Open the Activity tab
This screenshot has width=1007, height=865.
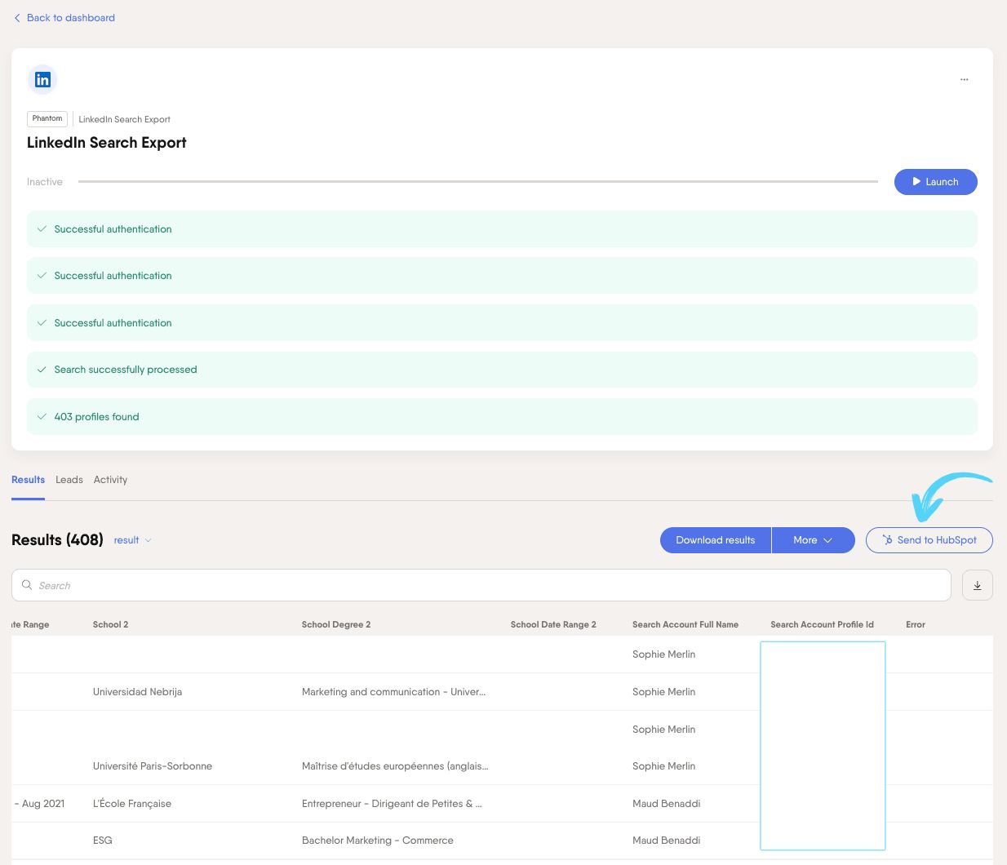pyautogui.click(x=110, y=480)
